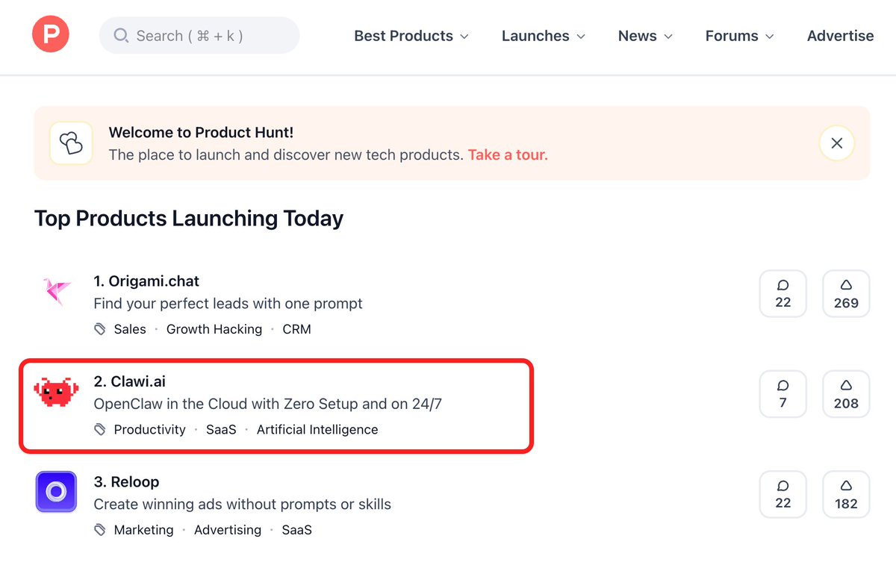
Task: Click the Top Products Launching Today heading
Action: [189, 219]
